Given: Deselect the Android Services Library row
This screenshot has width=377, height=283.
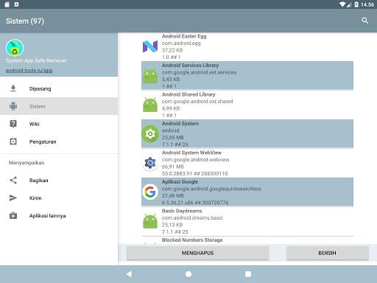Looking at the screenshot, I should tap(247, 75).
